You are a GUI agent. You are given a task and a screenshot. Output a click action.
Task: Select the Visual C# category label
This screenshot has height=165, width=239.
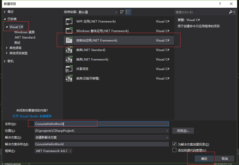coord(16,27)
